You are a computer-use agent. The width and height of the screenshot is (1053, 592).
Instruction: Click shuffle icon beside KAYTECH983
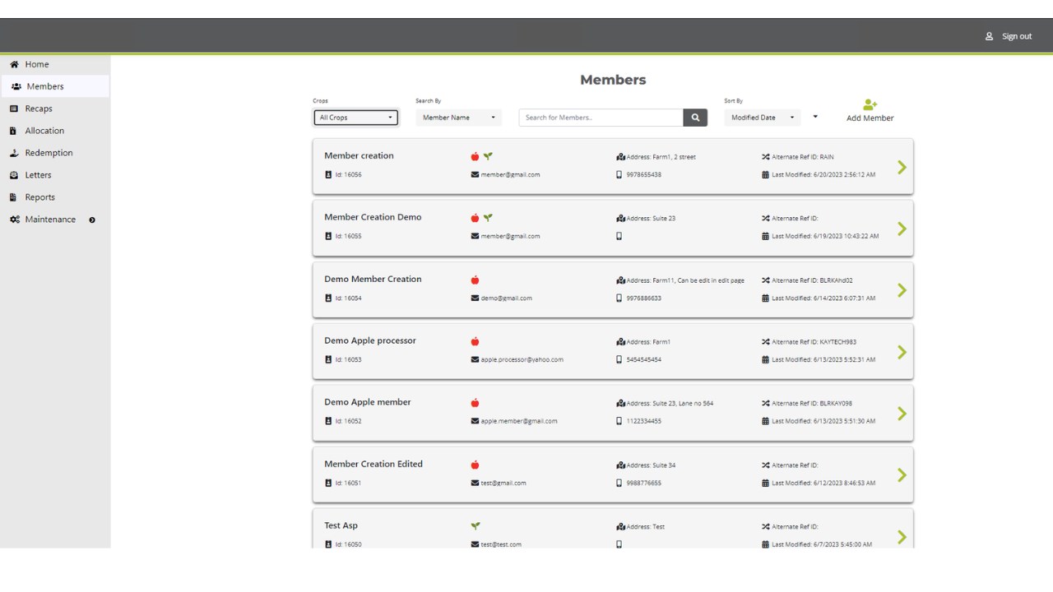pos(765,341)
